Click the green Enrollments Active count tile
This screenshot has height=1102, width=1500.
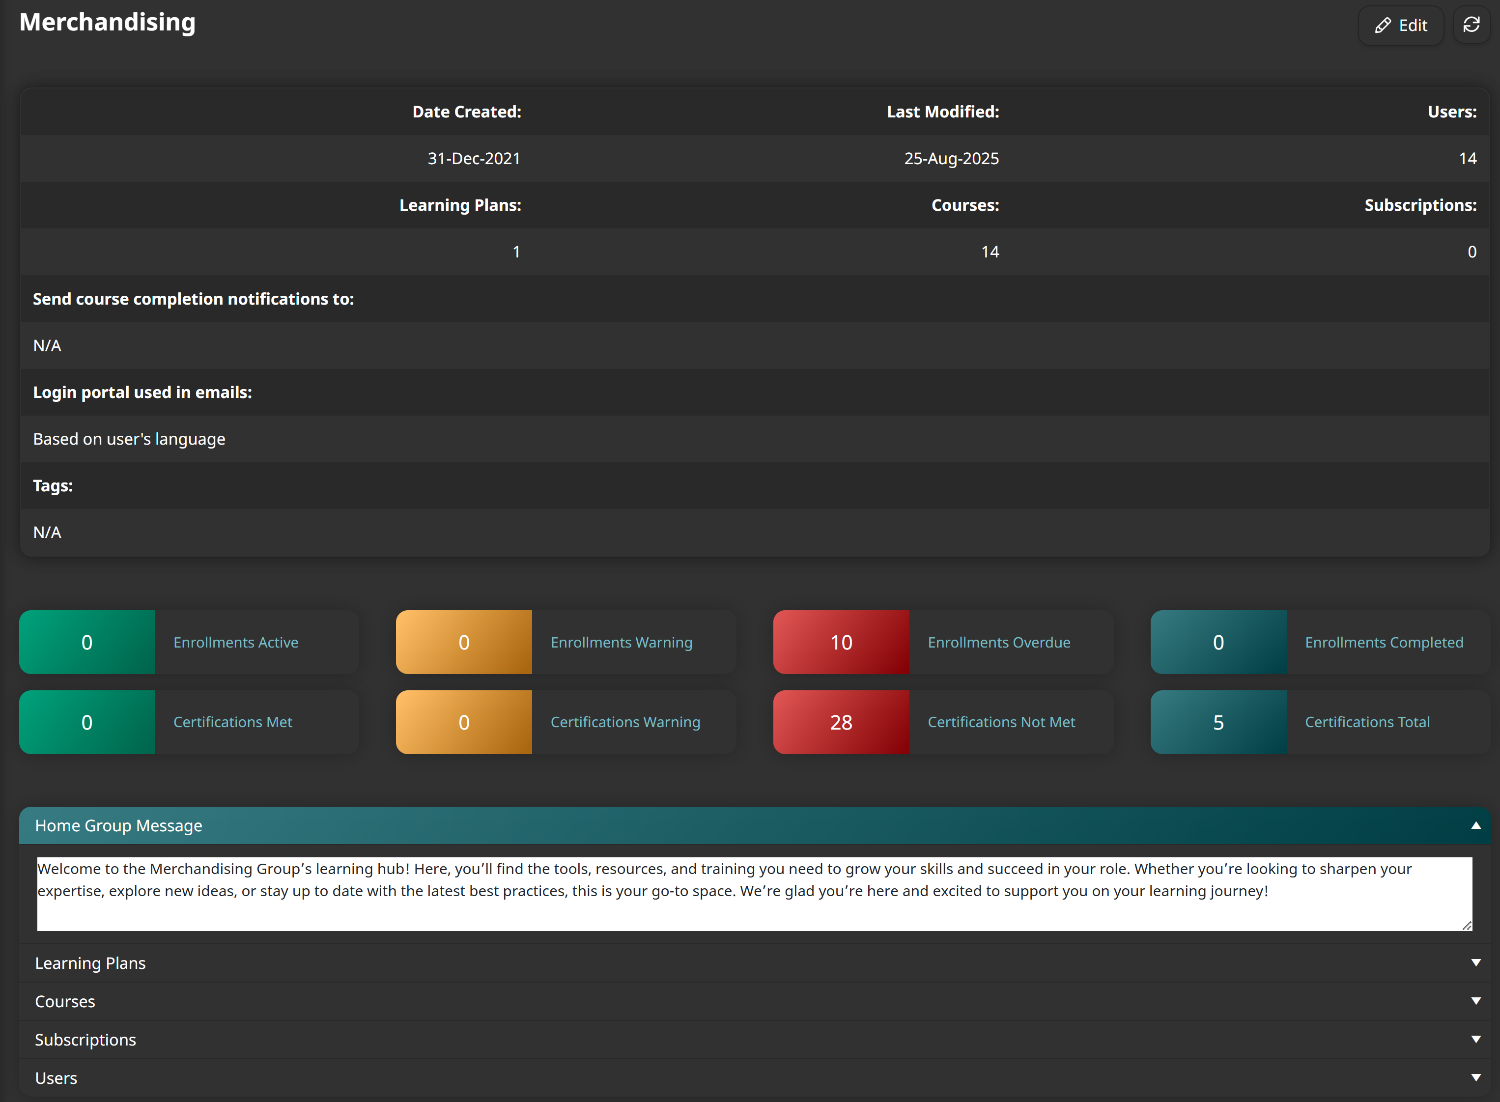(86, 643)
